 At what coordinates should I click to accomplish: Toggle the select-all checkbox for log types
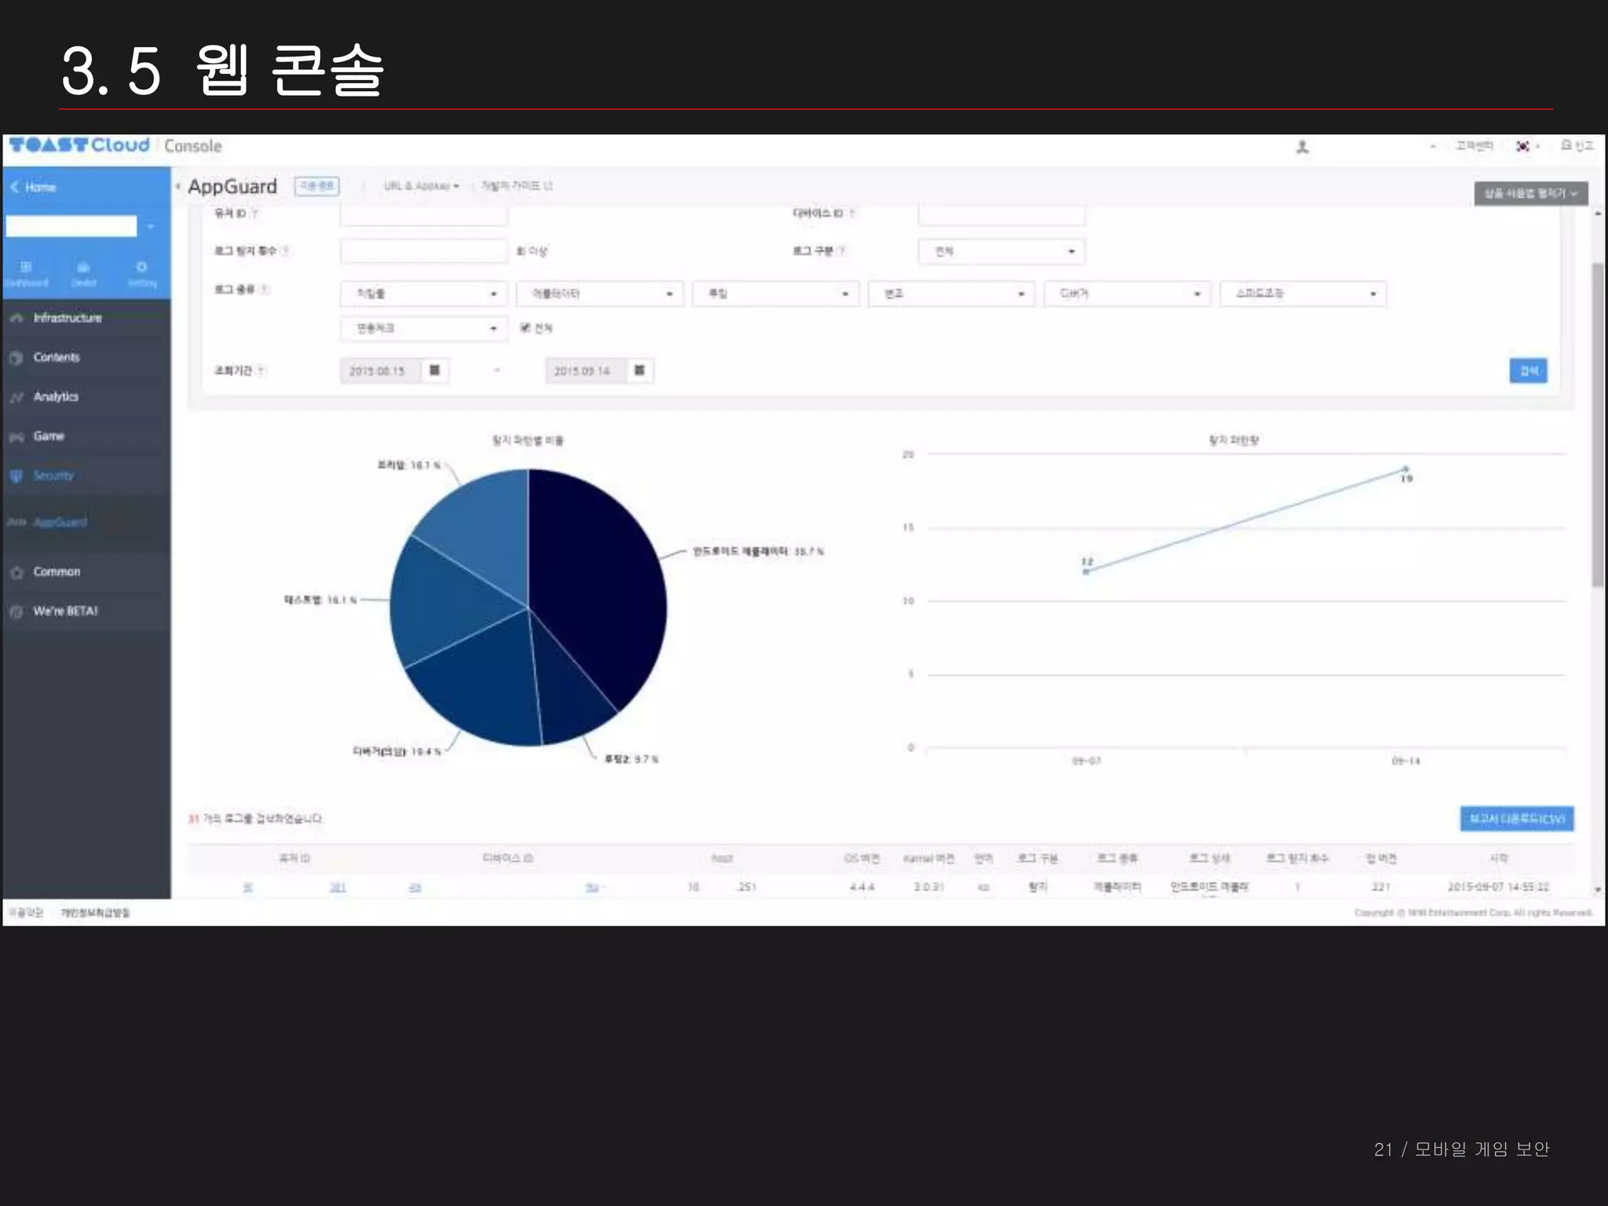pos(525,328)
